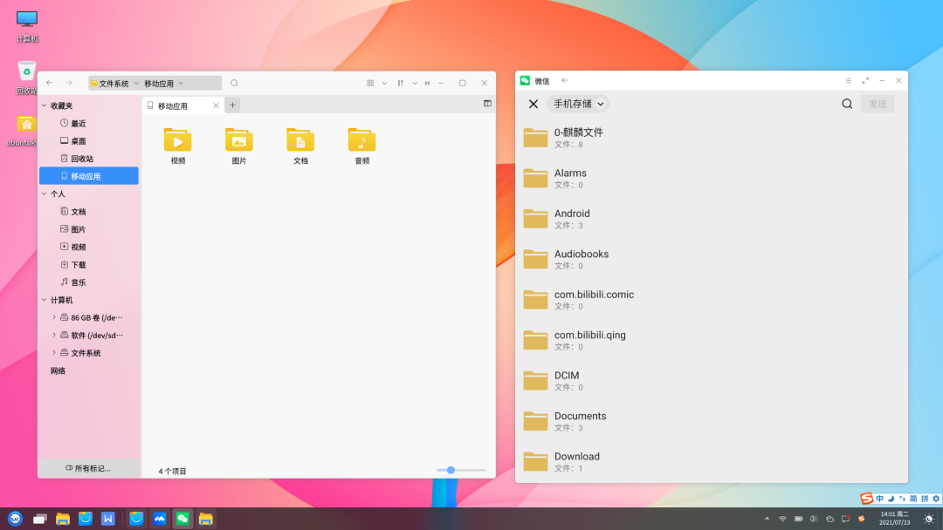The width and height of the screenshot is (943, 530).
Task: Open the DCIM folder in WeChat
Action: (x=566, y=380)
